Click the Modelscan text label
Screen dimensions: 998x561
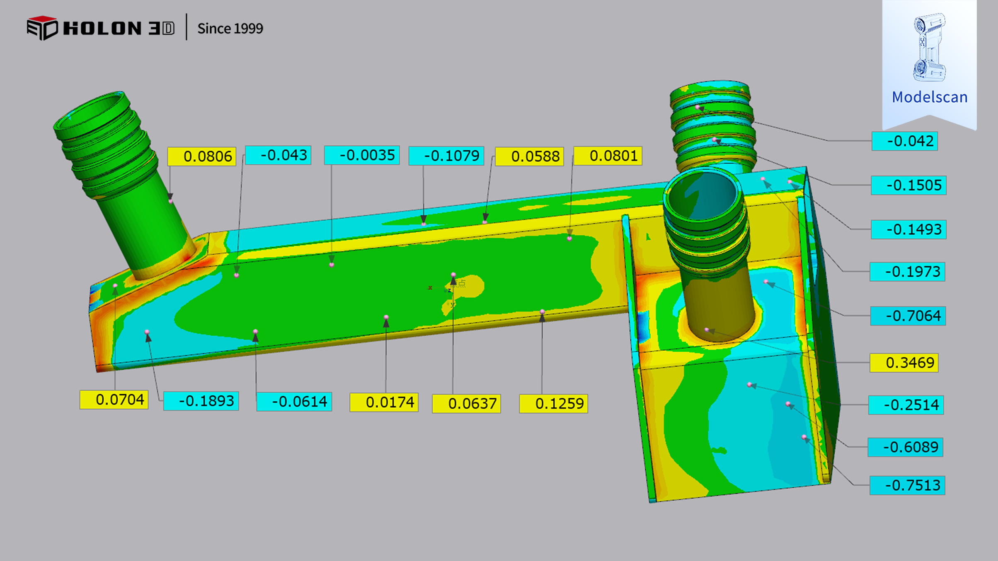[x=930, y=97]
